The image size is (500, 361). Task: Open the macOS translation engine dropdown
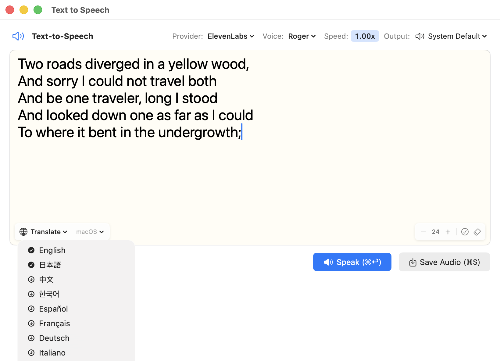coord(90,232)
